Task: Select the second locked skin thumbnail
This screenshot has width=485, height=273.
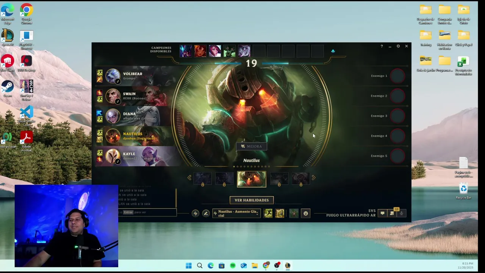Action: [x=224, y=179]
